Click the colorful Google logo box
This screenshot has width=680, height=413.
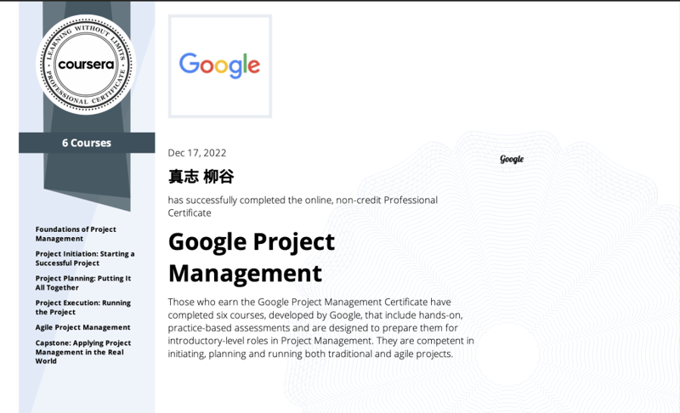[220, 65]
